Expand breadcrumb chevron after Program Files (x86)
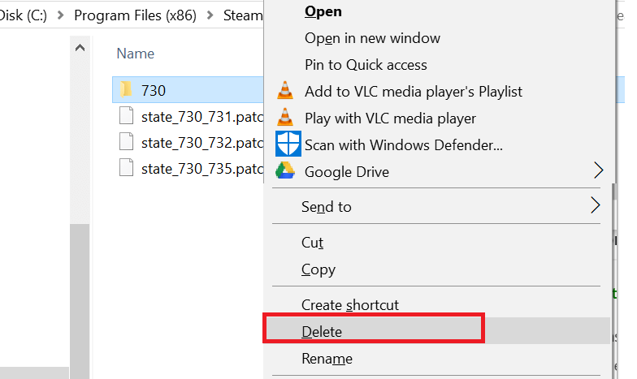Viewport: 637px width, 379px height. click(x=210, y=15)
